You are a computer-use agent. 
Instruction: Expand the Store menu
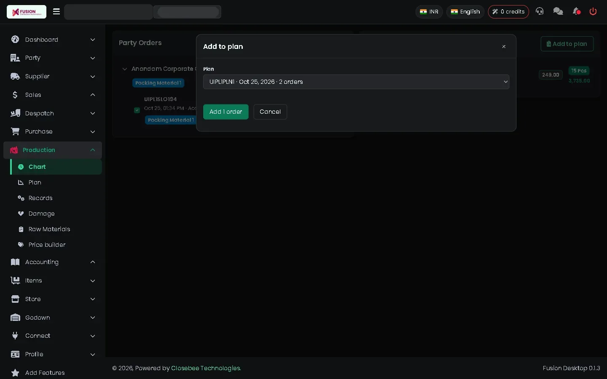[x=53, y=299]
